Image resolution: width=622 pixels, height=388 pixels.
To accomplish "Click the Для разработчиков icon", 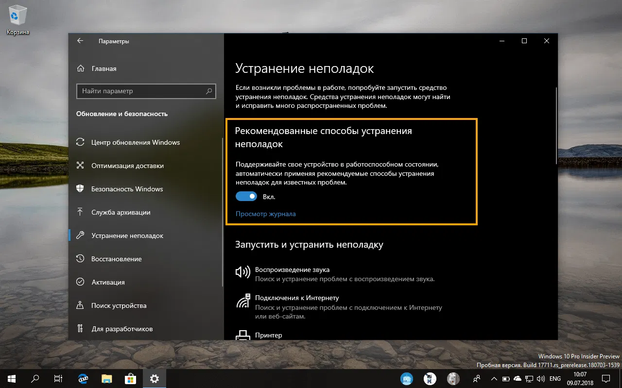I will (x=81, y=329).
